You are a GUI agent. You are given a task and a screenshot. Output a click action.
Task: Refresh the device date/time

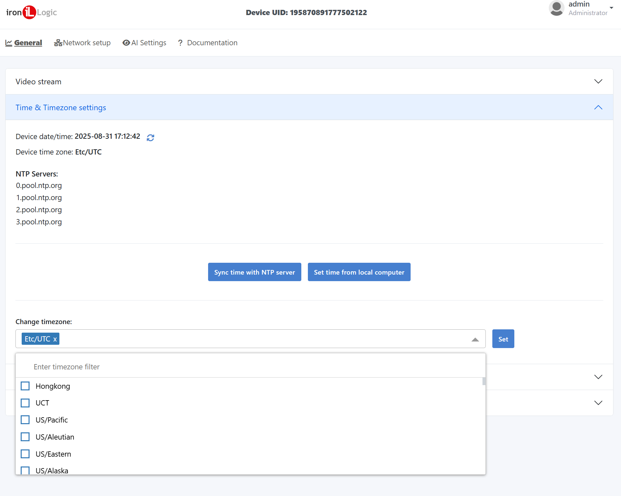point(150,138)
